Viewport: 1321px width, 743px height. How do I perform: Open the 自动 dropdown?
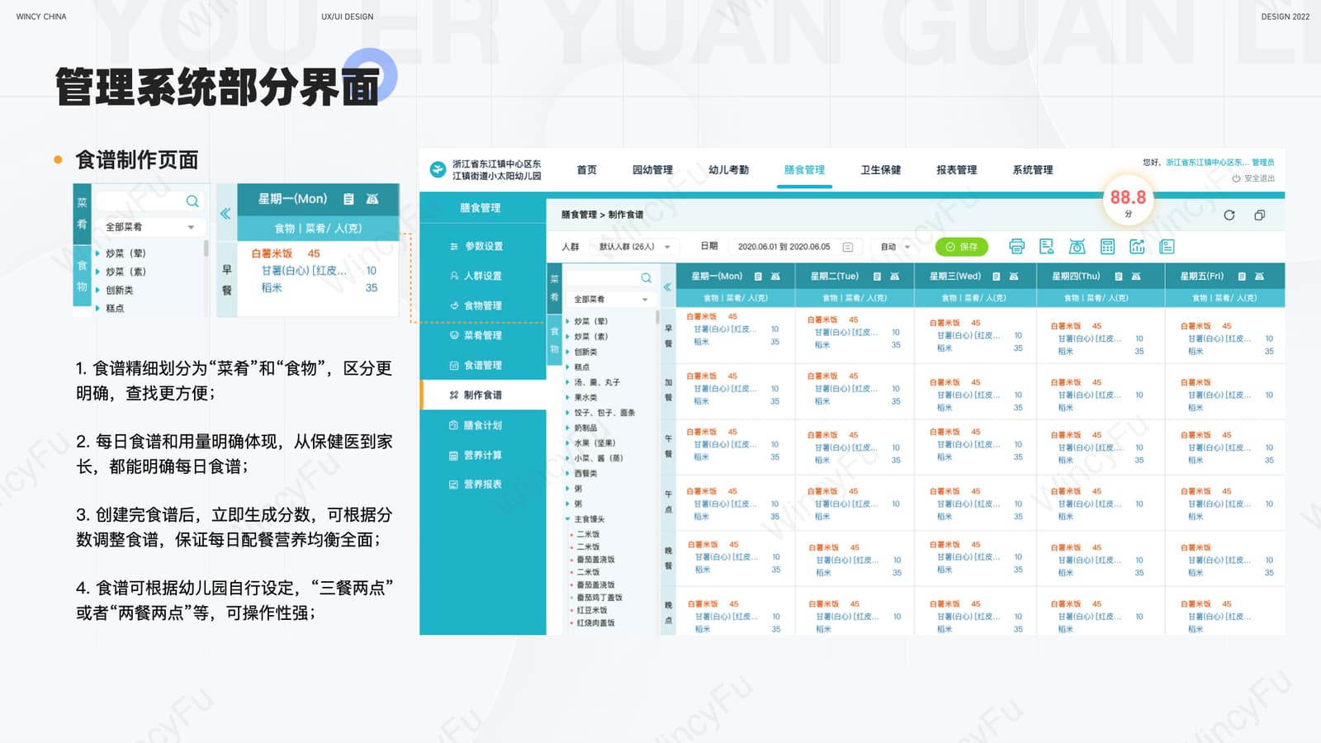point(895,247)
